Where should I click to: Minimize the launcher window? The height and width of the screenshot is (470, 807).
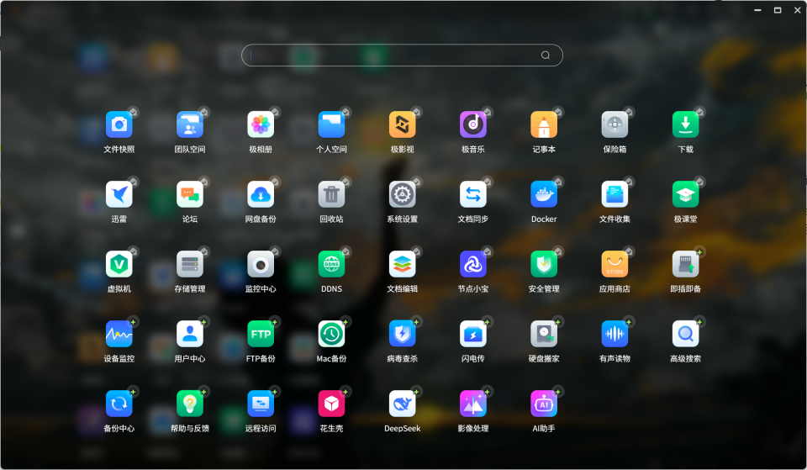pos(757,10)
